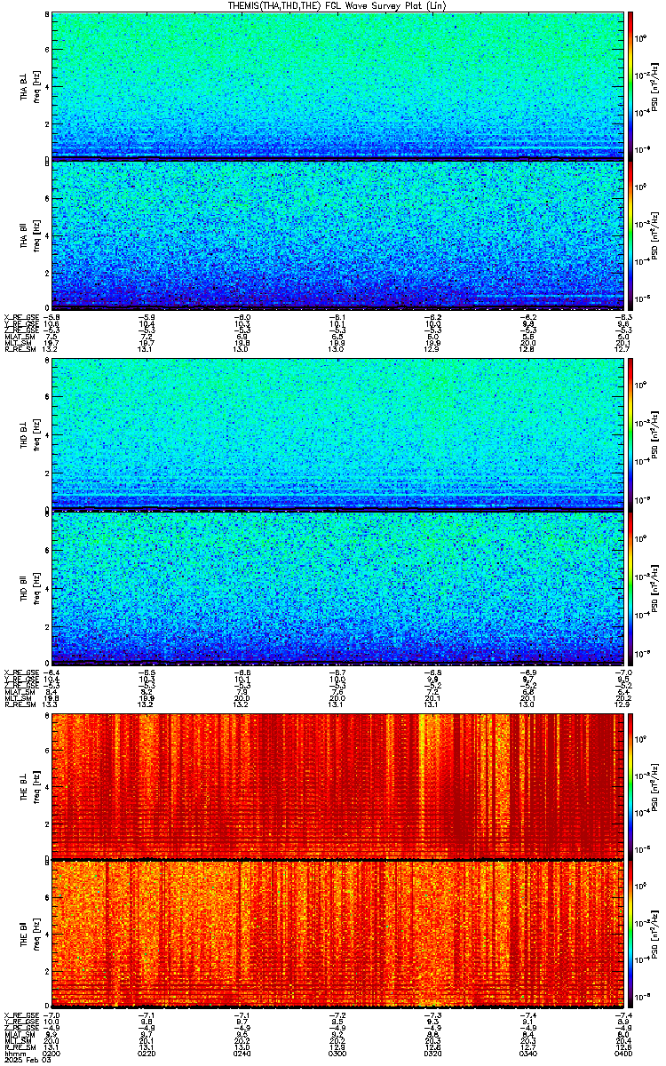The width and height of the screenshot is (666, 1066).
Task: Click the THEMIS FGL Wave Survey Plot title
Action: (337, 5)
